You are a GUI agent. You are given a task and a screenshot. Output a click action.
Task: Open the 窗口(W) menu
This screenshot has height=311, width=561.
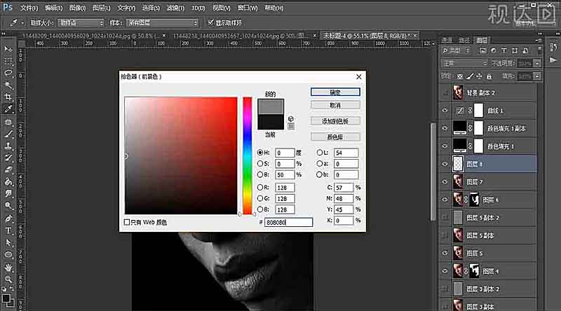click(248, 8)
